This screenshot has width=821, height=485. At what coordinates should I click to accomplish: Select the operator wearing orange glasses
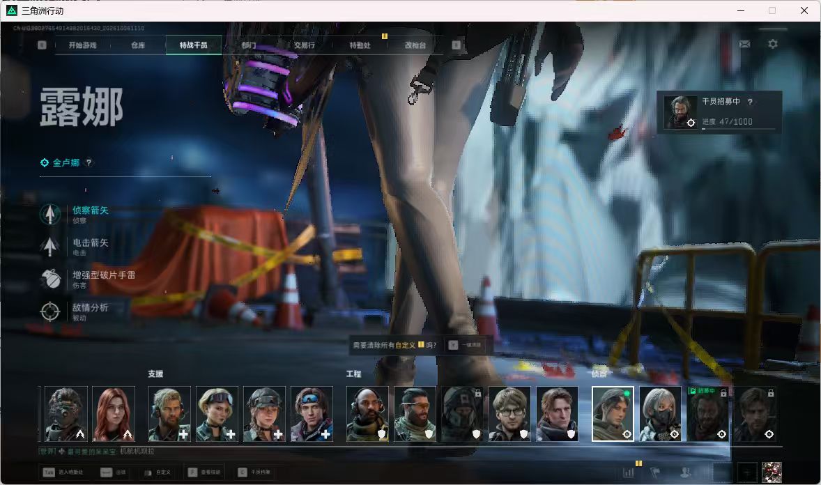(415, 414)
